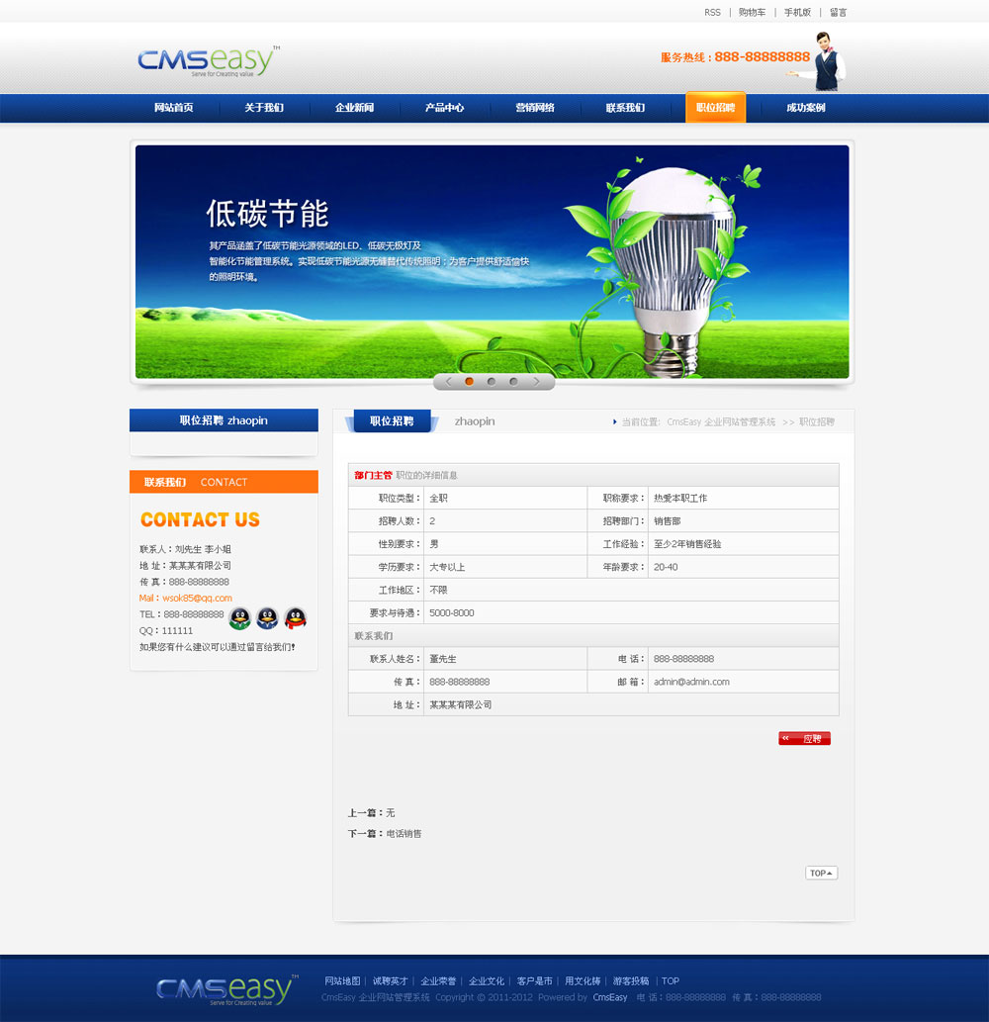Image resolution: width=989 pixels, height=1022 pixels.
Task: Click the RSS link at top
Action: [x=712, y=13]
